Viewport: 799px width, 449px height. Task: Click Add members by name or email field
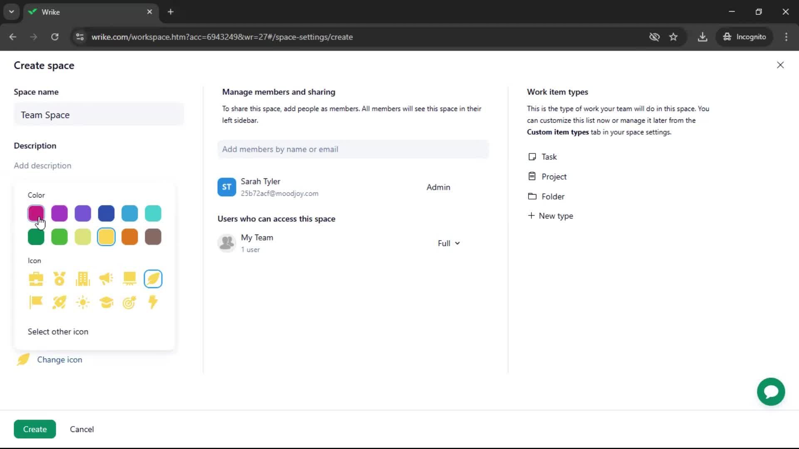click(353, 149)
